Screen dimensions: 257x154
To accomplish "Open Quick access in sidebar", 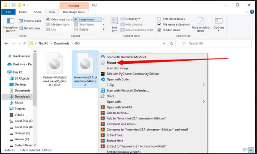I will [19, 56].
